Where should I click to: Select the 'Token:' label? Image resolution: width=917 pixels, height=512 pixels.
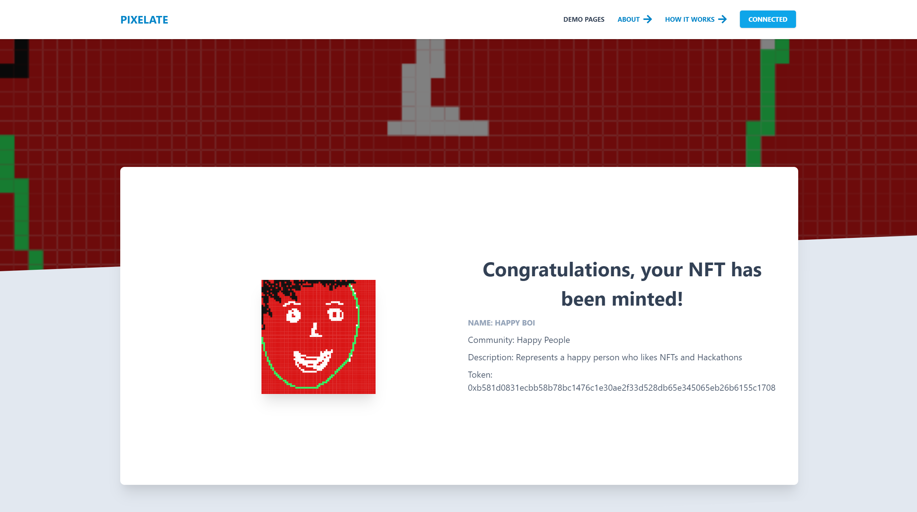point(480,375)
